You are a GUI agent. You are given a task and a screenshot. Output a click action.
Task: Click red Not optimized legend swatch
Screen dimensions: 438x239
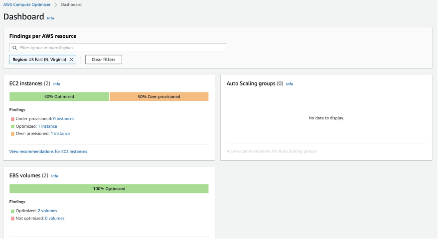(x=12, y=219)
